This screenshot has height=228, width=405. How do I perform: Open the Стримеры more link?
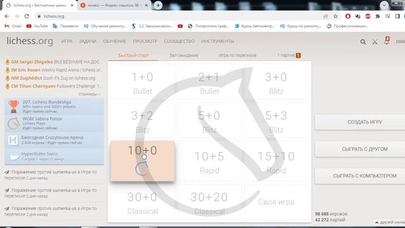[89, 94]
